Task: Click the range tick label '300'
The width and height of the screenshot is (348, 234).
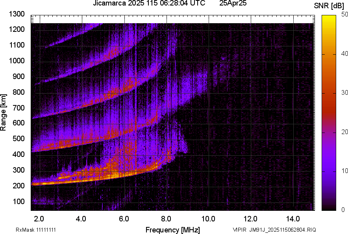Action: [19, 170]
